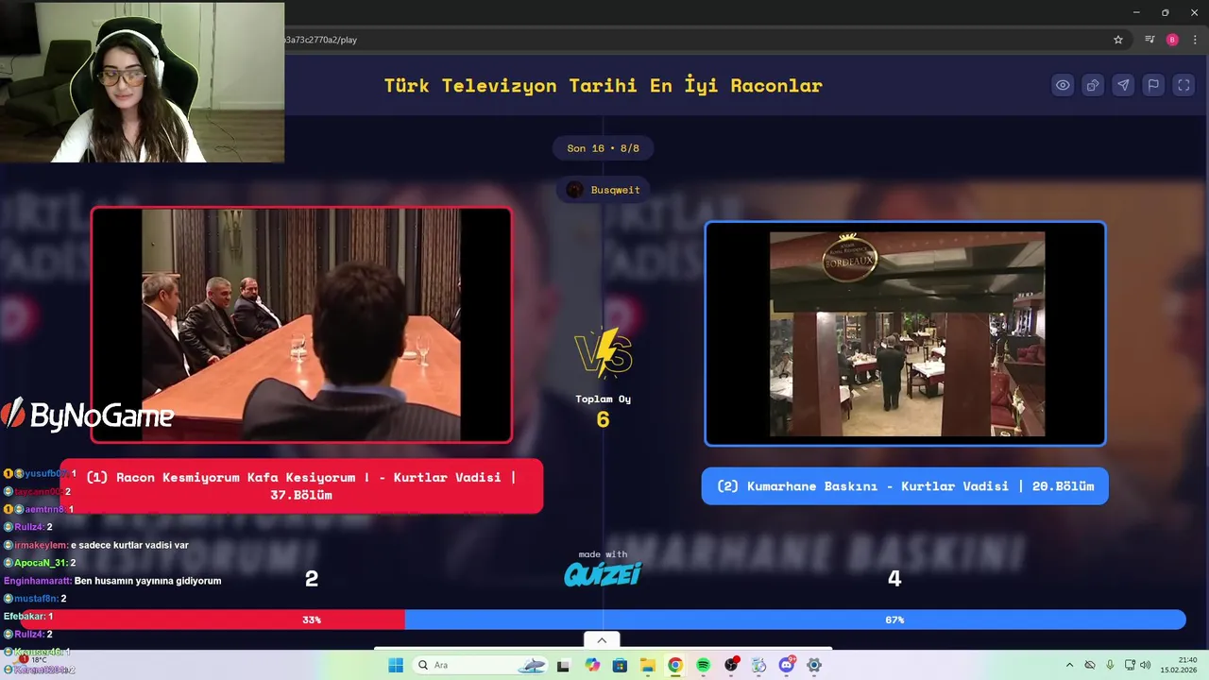Click the right video thumbnail showing Bordeaux restaurant
This screenshot has width=1209, height=680.
point(905,333)
